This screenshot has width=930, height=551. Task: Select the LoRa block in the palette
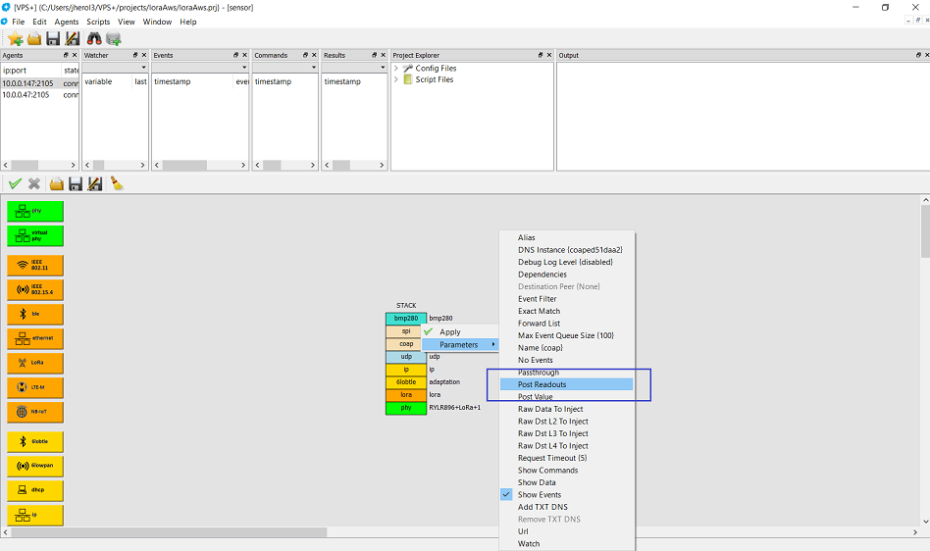(35, 363)
